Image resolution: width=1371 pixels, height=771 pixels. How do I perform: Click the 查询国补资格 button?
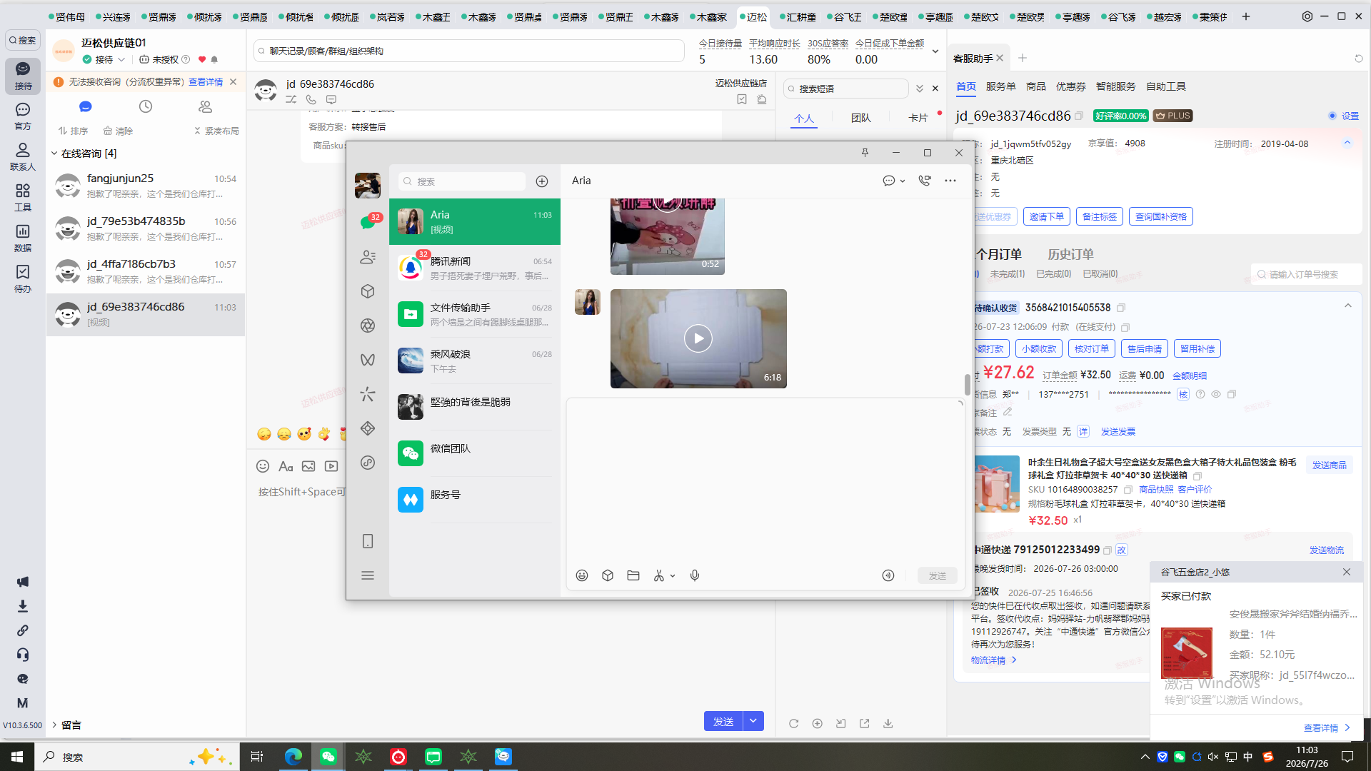tap(1160, 216)
